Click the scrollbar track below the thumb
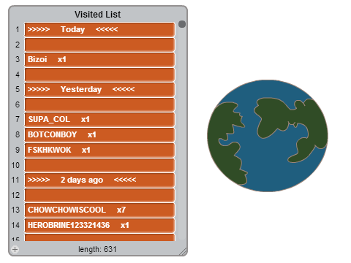 182,134
